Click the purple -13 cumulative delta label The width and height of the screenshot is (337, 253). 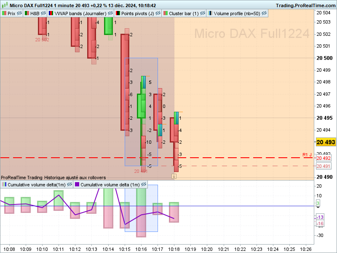320,217
